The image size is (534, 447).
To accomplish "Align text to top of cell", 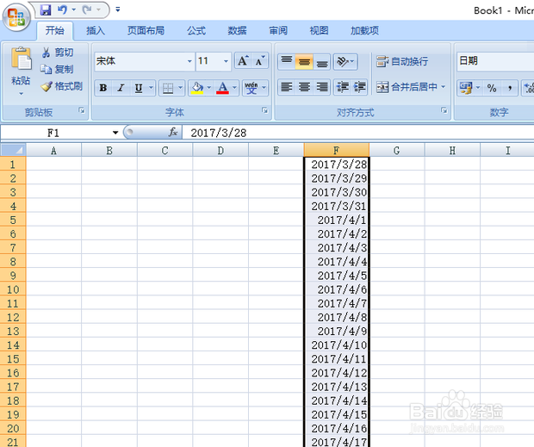I will tap(287, 62).
